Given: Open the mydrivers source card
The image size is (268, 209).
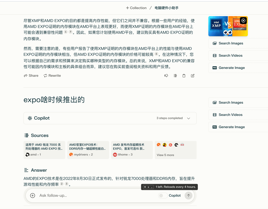Looking at the screenshot, I should point(88,150).
